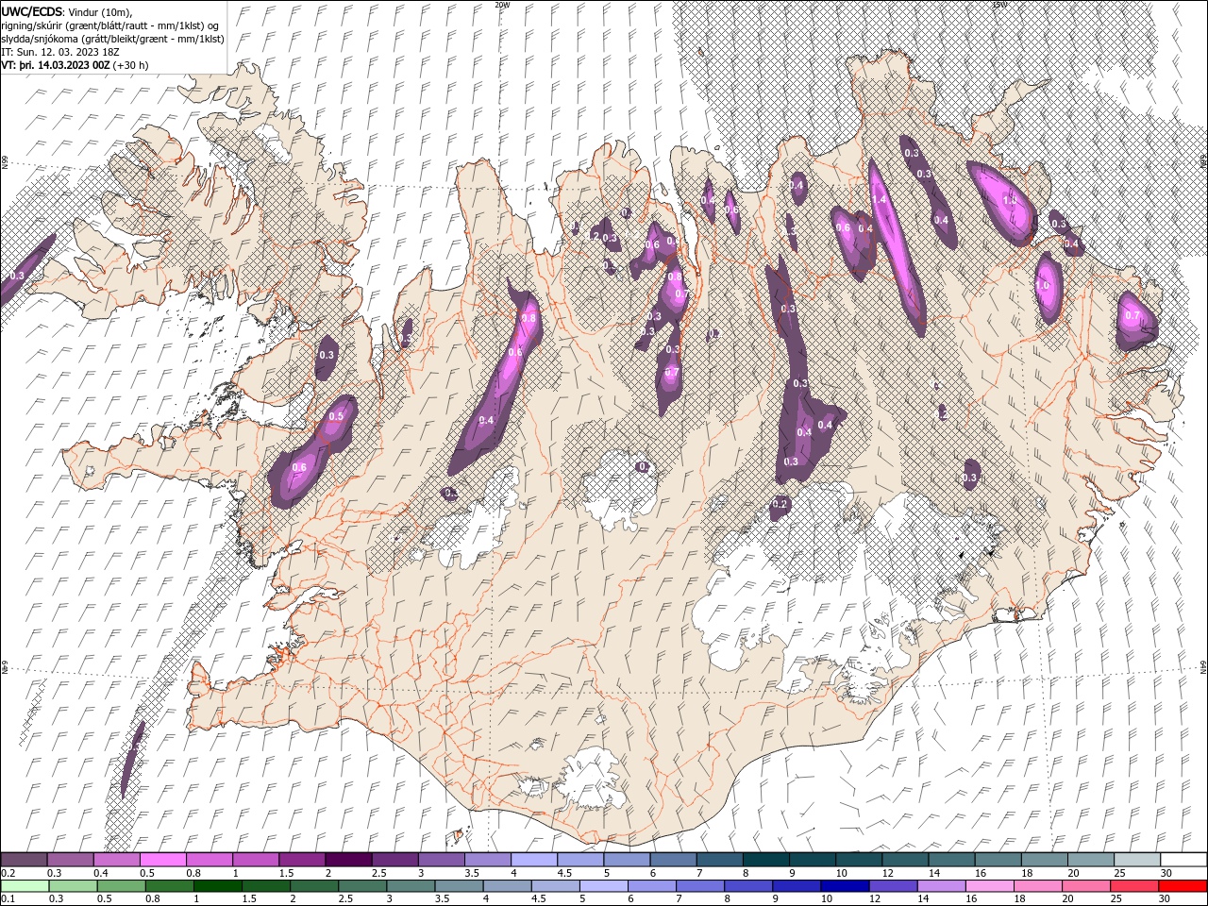1208x906 pixels.
Task: Select the 'VT: þri. 14.03.2023 00Z' valid time
Action: pos(56,65)
